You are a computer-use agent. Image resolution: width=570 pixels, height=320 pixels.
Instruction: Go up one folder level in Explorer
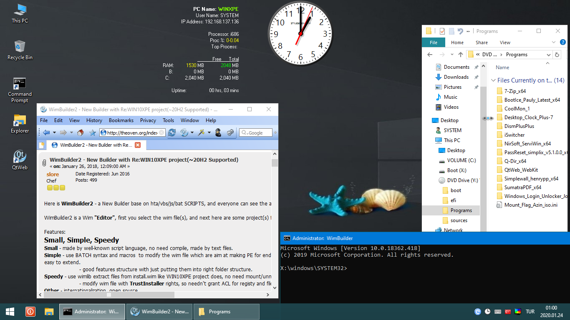(461, 55)
